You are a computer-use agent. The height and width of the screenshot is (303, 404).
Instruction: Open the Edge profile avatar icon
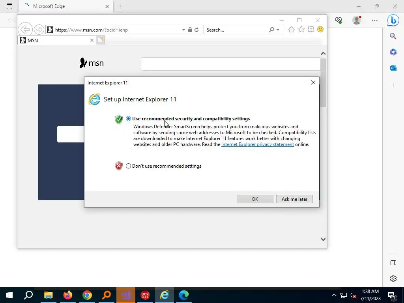click(x=357, y=20)
